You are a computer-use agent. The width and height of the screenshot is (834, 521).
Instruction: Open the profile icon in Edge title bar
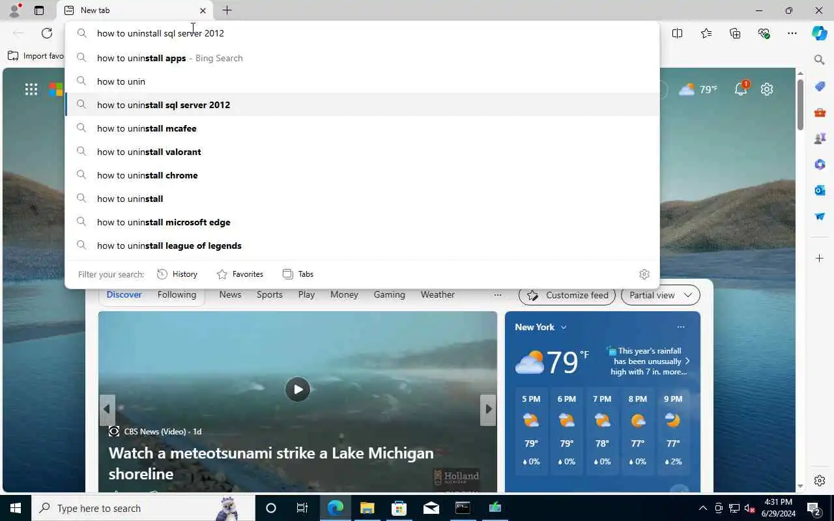tap(14, 10)
